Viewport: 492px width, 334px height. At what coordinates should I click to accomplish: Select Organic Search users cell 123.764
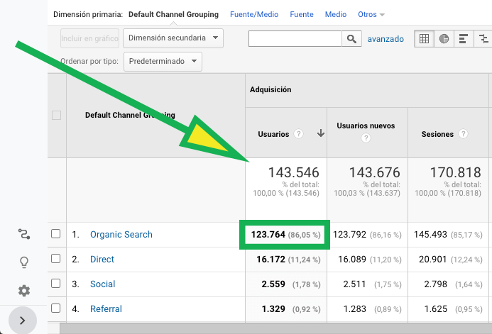(x=268, y=234)
